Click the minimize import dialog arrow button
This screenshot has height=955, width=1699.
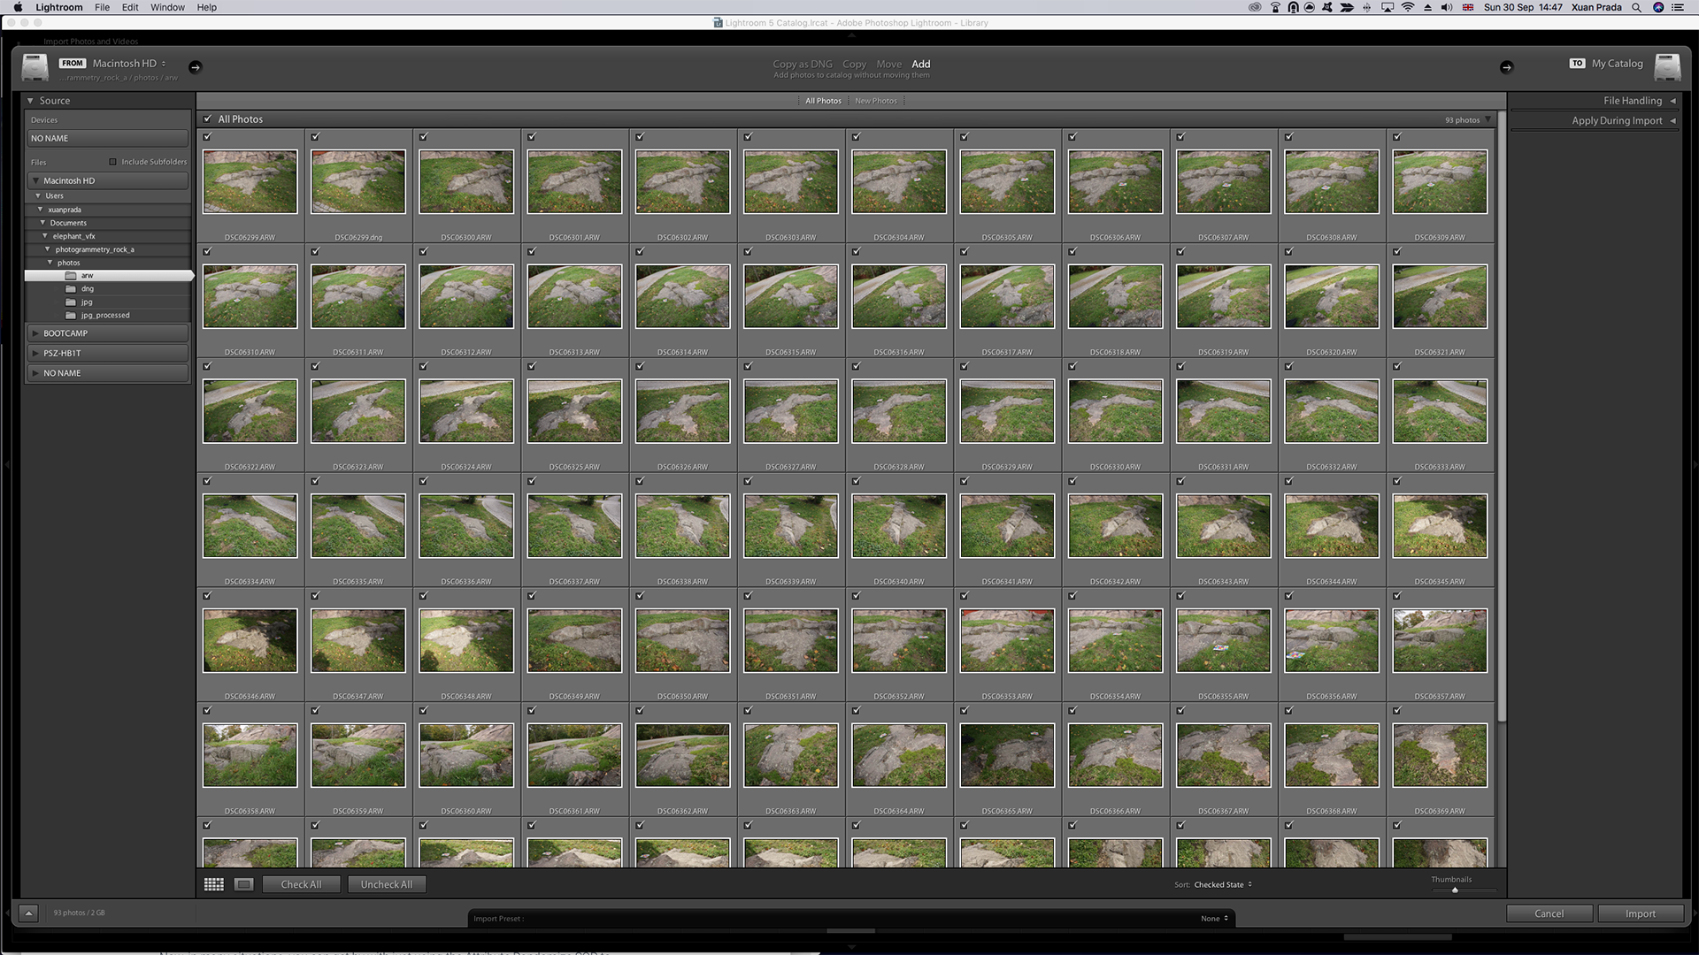[x=28, y=913]
